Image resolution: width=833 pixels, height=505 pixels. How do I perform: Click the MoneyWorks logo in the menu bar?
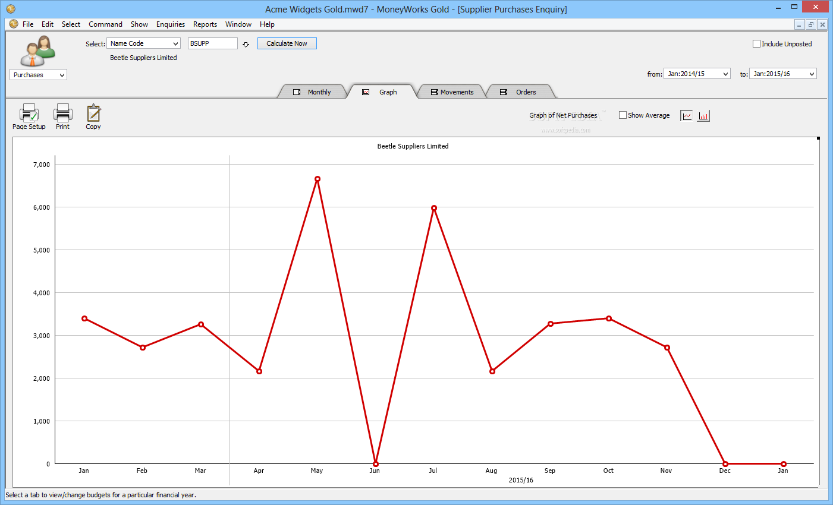click(x=14, y=24)
